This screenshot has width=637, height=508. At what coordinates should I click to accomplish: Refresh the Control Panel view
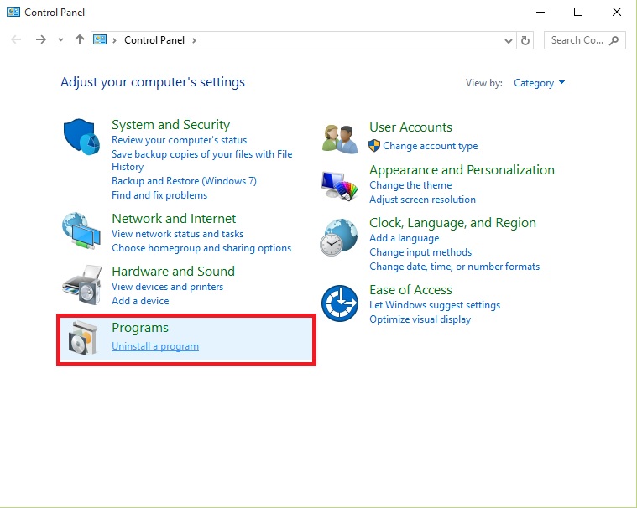tap(525, 40)
